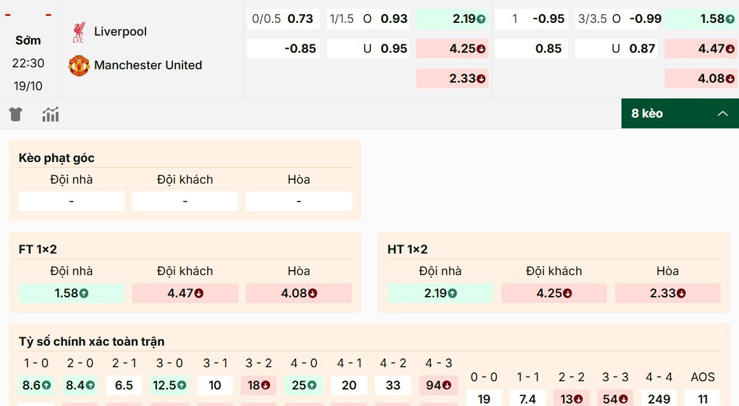
Task: Click home odds 2.19 in HT 1×2
Action: (440, 293)
